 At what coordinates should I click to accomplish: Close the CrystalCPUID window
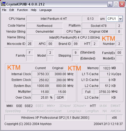122,4
